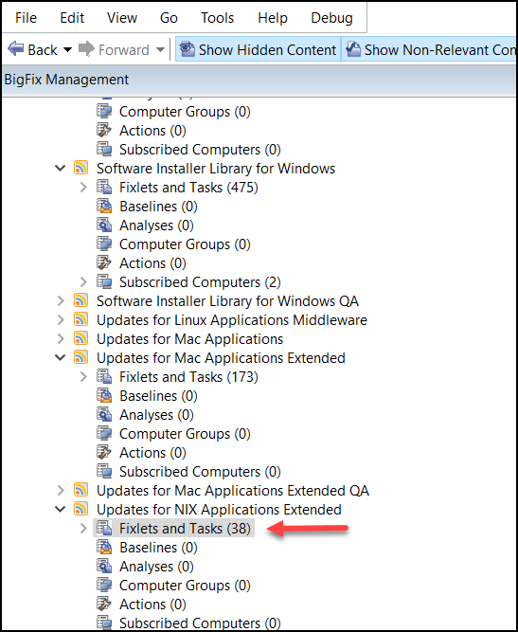Collapse Updates for Mac Applications Extended
Screen dimensions: 518x632
(61, 357)
